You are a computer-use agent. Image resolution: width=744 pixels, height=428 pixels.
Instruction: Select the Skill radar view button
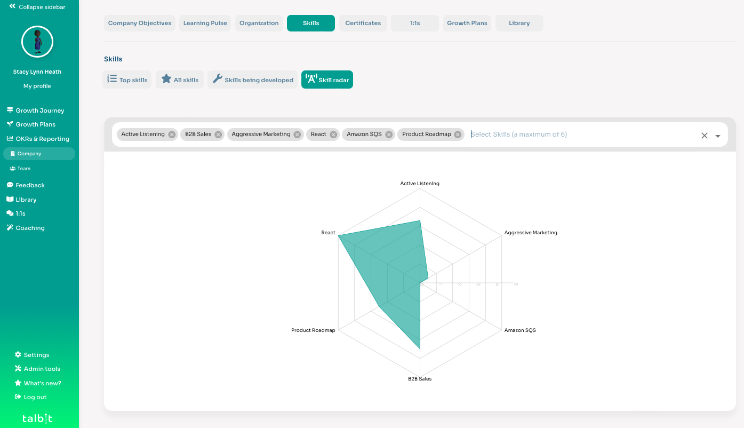(x=327, y=80)
